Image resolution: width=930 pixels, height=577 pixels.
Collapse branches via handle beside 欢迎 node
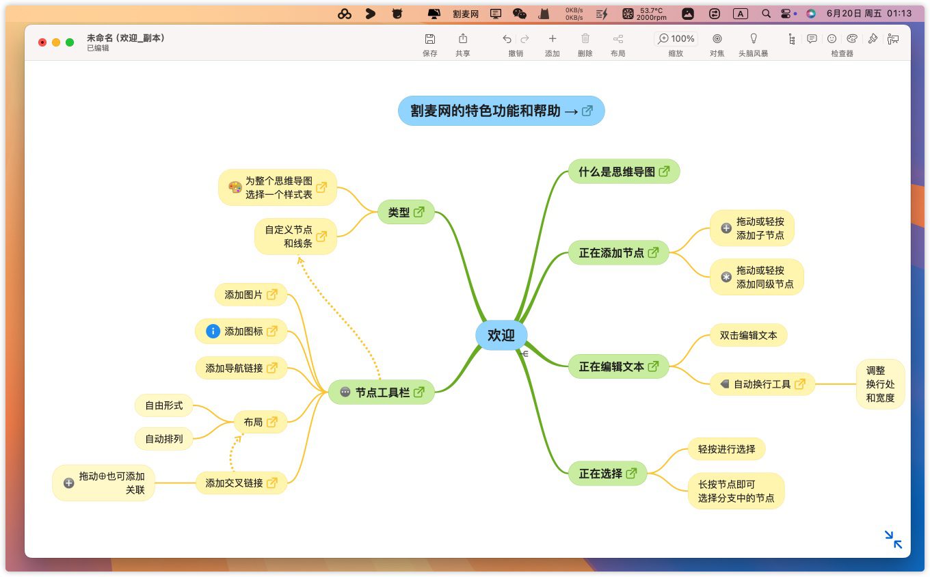click(x=524, y=353)
